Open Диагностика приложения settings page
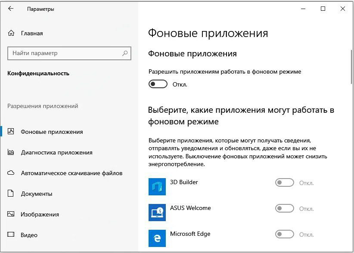Image resolution: width=354 pixels, height=253 pixels. [57, 153]
